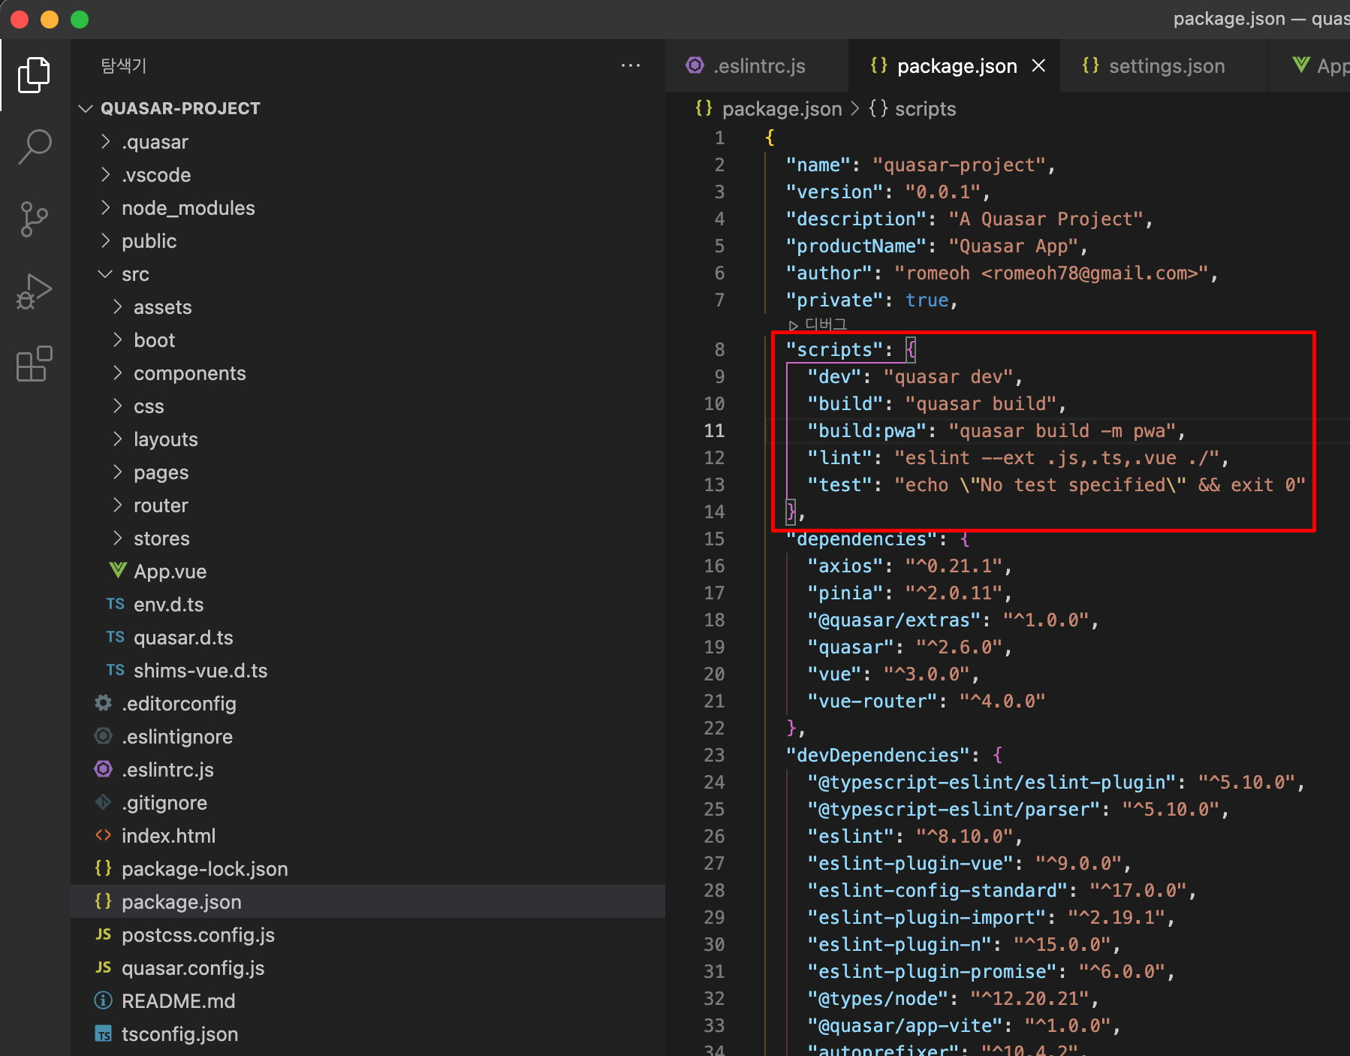Viewport: 1350px width, 1056px height.
Task: Expand the assets folder
Action: 118,306
